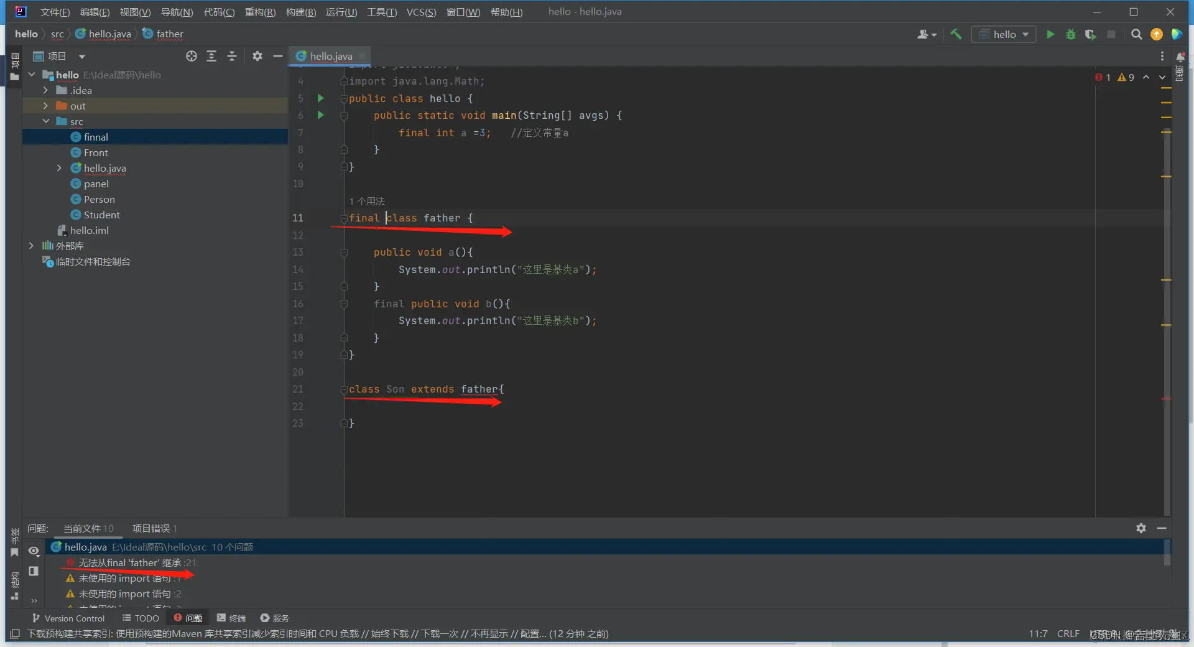Open the hello run configuration dropdown
Screen dimensions: 1194x647
click(1004, 34)
